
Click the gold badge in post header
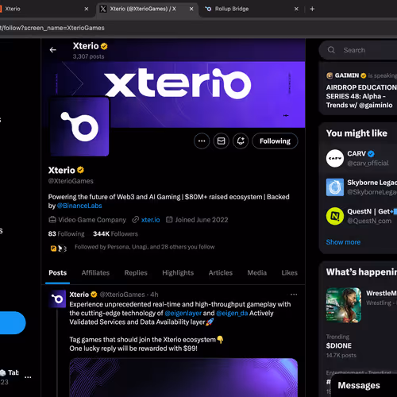tap(94, 295)
